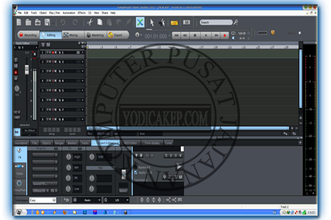Toggle Mute in the Track Editor strip
The width and height of the screenshot is (331, 220).
click(16, 66)
